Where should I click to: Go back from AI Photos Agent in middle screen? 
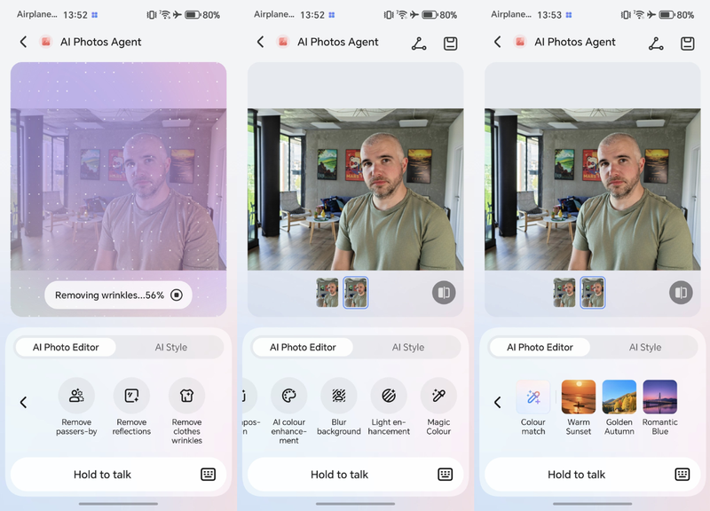(x=260, y=42)
